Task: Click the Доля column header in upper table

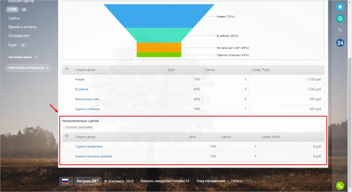Action: click(171, 70)
